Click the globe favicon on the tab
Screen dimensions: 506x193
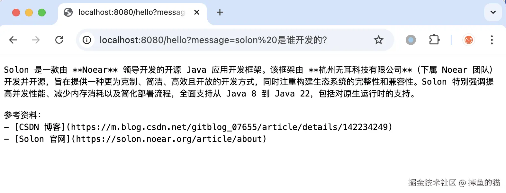68,13
